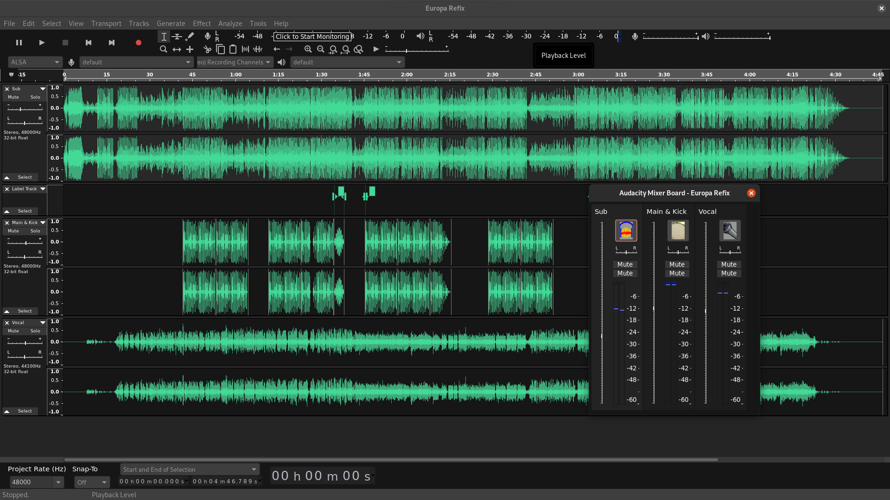Click the Fit Project to Width icon
The width and height of the screenshot is (890, 500).
pyautogui.click(x=346, y=49)
